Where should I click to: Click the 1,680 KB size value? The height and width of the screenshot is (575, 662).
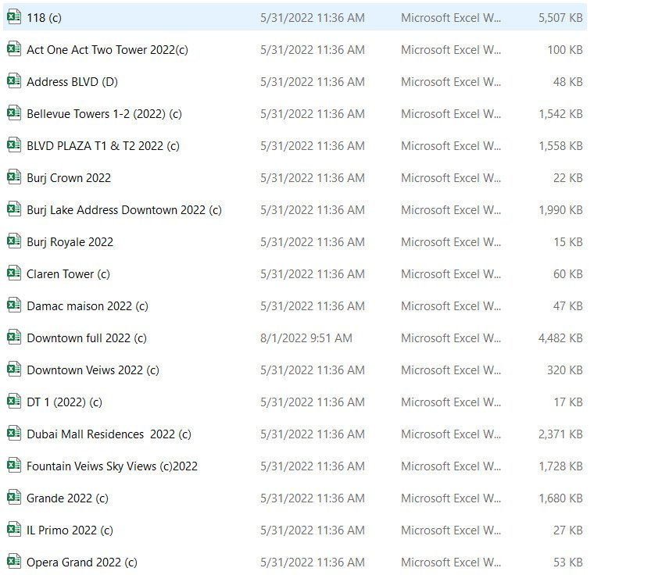[x=560, y=498]
